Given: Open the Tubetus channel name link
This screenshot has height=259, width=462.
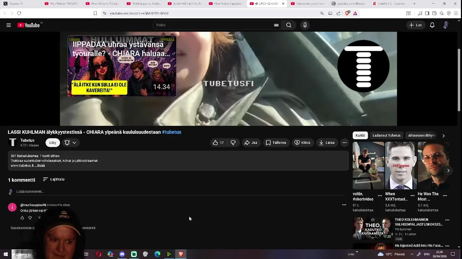Looking at the screenshot, I should [27, 140].
